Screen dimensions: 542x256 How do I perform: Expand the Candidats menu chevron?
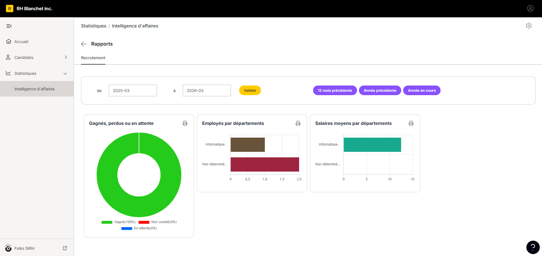tap(66, 57)
